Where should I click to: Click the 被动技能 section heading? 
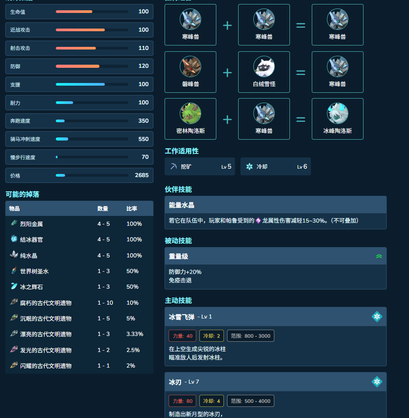click(x=178, y=241)
